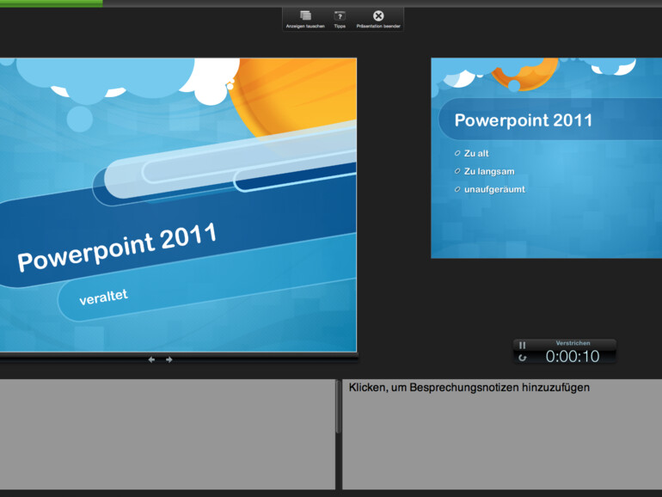Screen dimensions: 662x497
Task: Click the 0:00:10 elapsed time display
Action: point(572,356)
